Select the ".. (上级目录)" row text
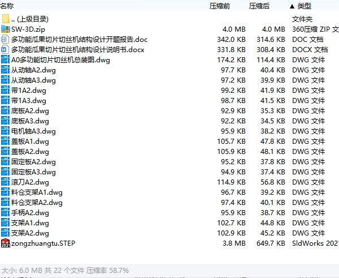The width and height of the screenshot is (339, 278). pyautogui.click(x=30, y=19)
